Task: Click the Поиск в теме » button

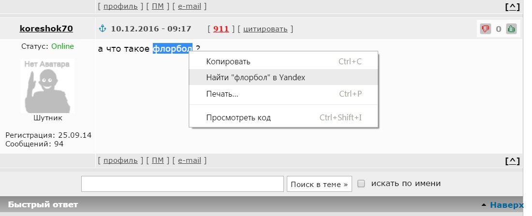Action: [319, 184]
